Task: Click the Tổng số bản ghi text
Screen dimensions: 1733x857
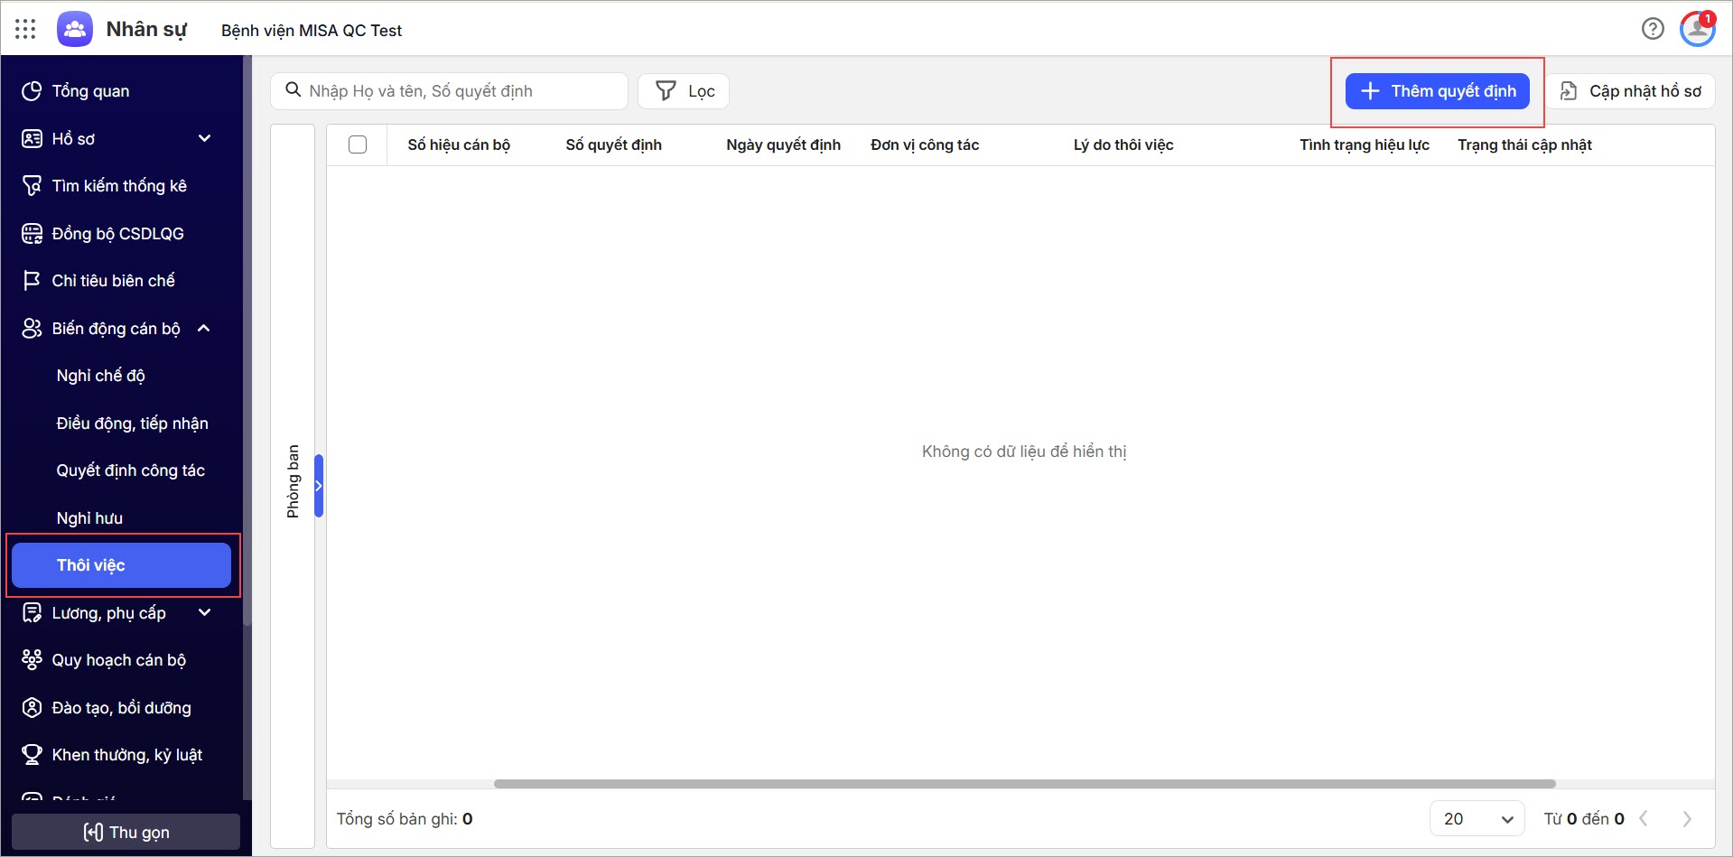Action: (405, 819)
